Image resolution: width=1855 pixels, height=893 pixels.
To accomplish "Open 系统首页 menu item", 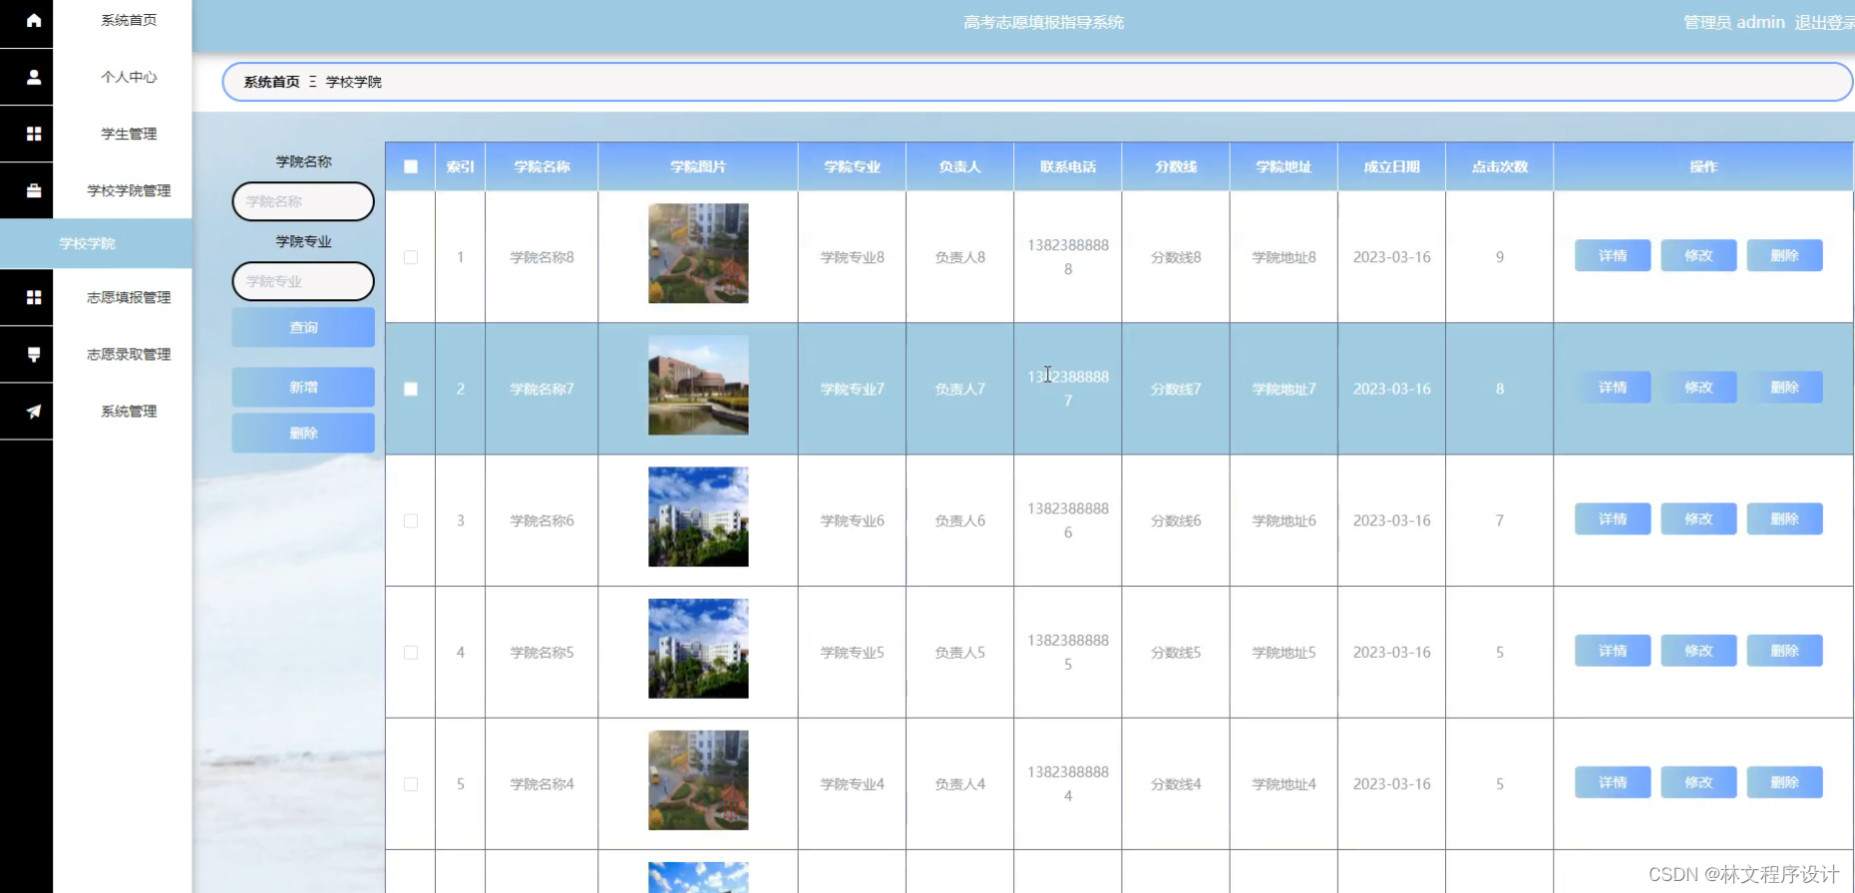I will tap(129, 20).
